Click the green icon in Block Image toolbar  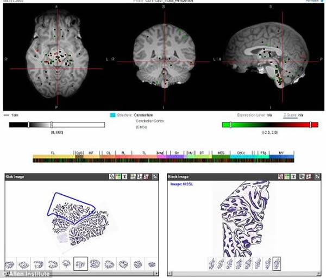click(287, 177)
